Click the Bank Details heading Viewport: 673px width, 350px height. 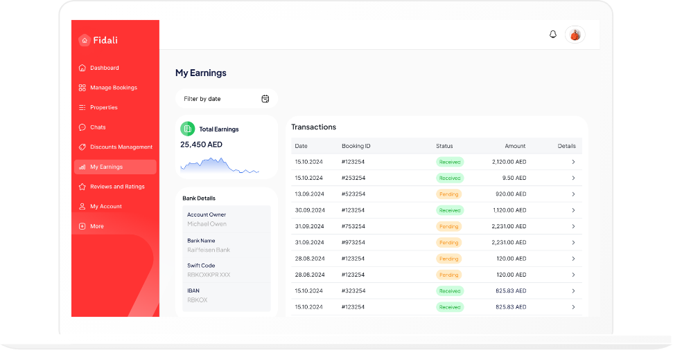pyautogui.click(x=199, y=199)
